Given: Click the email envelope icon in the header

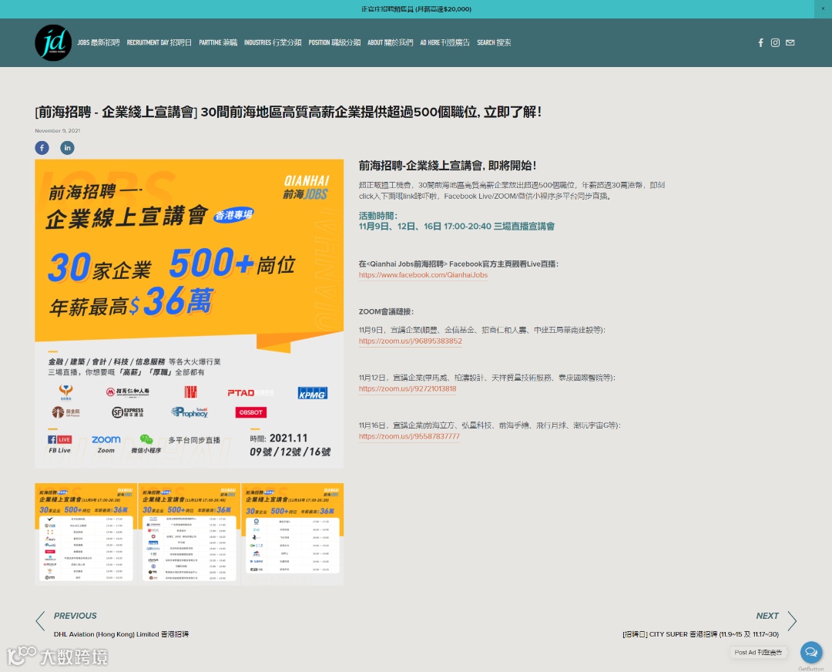Looking at the screenshot, I should [x=790, y=43].
